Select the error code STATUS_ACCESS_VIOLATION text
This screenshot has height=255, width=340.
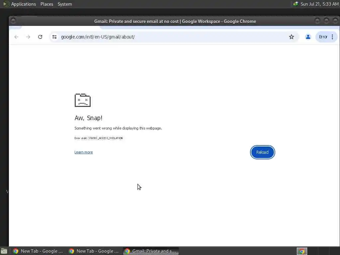coord(105,138)
